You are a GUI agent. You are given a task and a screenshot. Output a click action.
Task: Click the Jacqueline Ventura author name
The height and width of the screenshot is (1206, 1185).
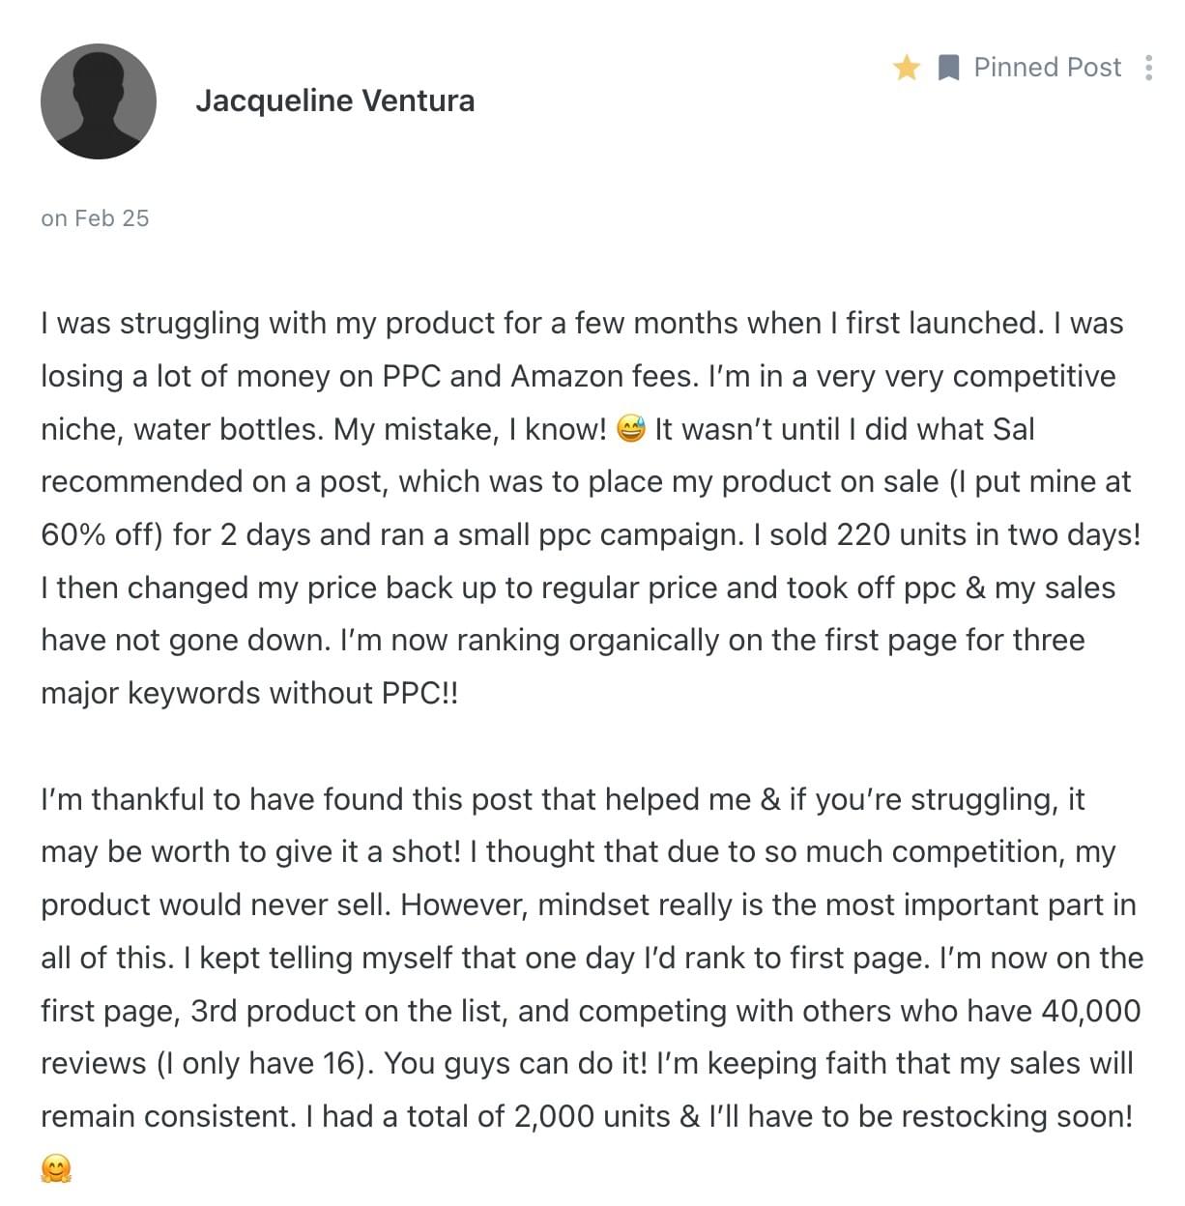click(334, 100)
